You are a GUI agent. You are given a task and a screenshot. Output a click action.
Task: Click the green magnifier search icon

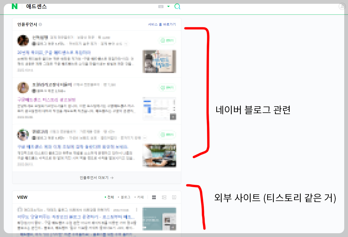pos(178,7)
